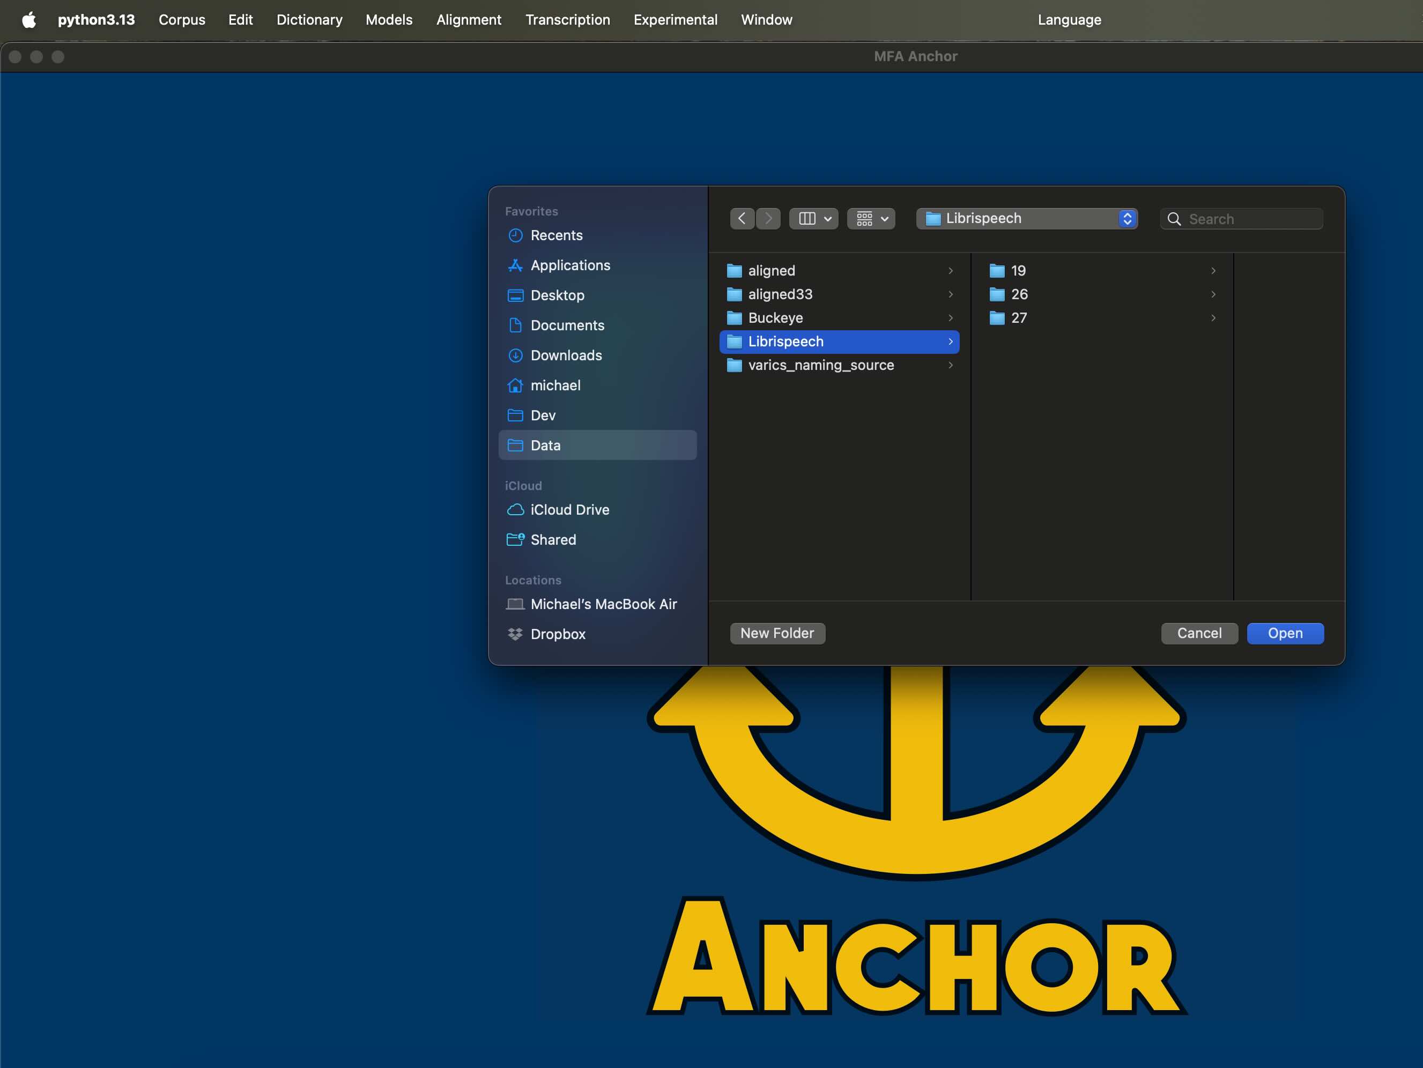The image size is (1423, 1068).
Task: Open the item grouping options dropdown
Action: pos(871,219)
